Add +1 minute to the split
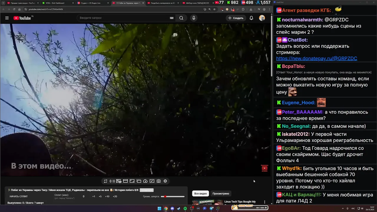Screen dimensions: 377x212 [x=94, y=196]
